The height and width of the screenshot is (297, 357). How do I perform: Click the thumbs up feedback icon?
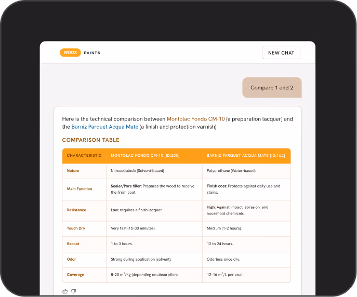[x=65, y=291]
